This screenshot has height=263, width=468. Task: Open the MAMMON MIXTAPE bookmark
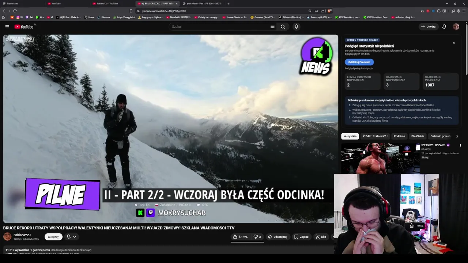(179, 17)
